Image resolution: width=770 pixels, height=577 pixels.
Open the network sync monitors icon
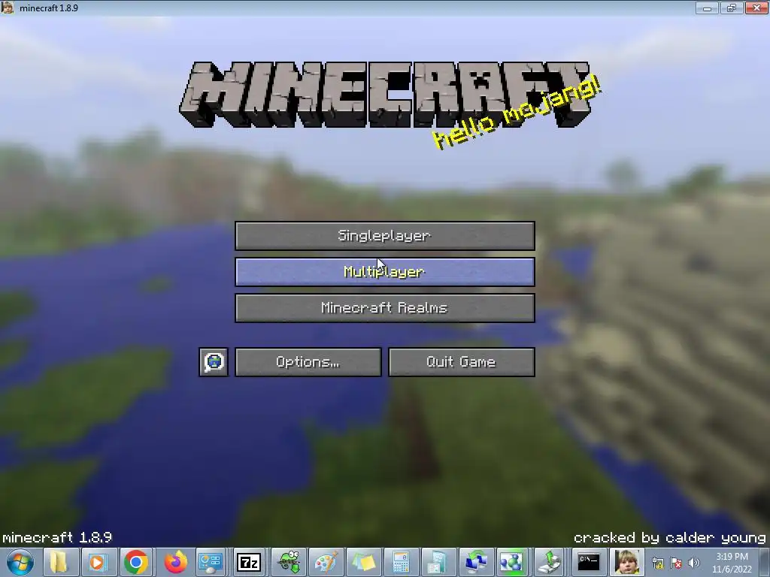click(476, 562)
